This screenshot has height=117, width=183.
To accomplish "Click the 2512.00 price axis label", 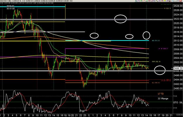I will (x=178, y=40).
